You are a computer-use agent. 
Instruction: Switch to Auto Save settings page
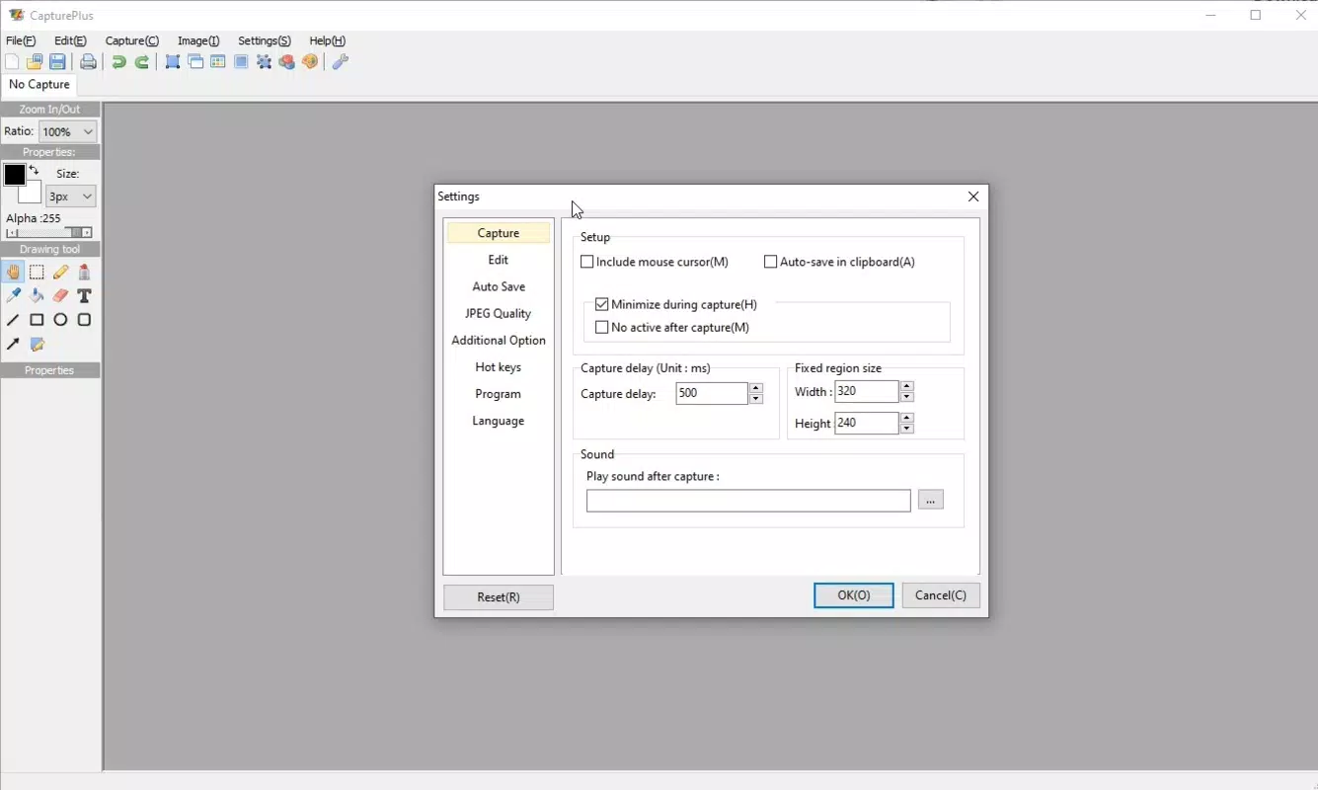coord(499,286)
